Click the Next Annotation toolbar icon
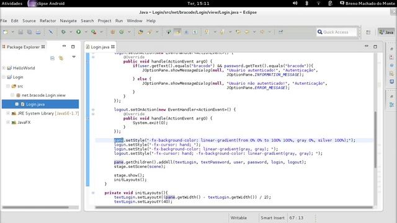The width and height of the screenshot is (397, 223). pos(207,32)
